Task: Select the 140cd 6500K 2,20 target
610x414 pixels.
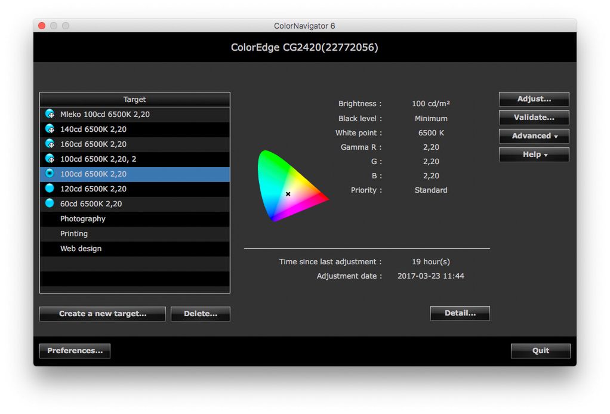Action: click(x=135, y=129)
